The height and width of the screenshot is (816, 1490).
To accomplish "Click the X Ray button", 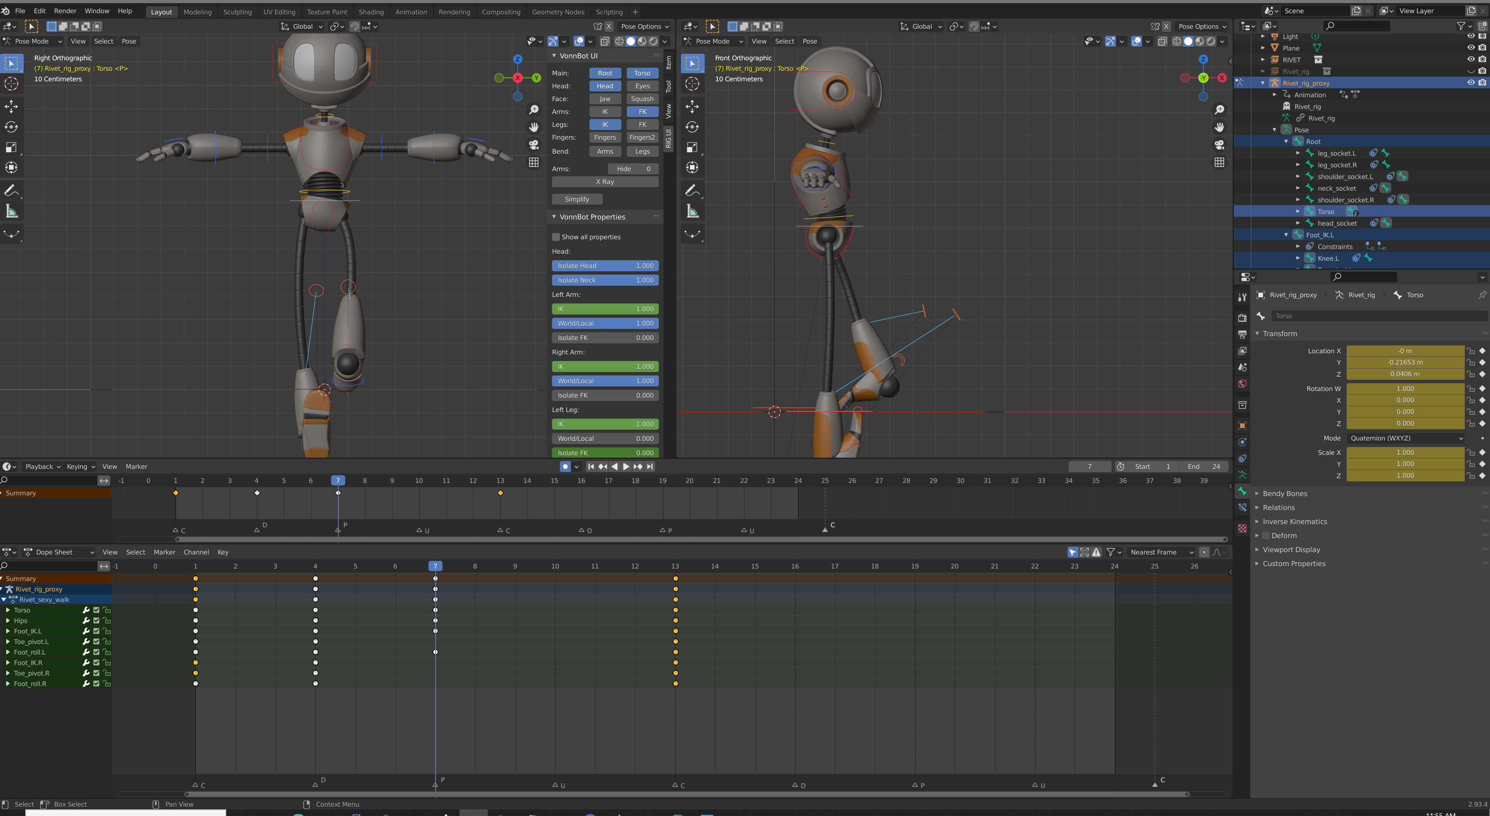I will (x=604, y=181).
